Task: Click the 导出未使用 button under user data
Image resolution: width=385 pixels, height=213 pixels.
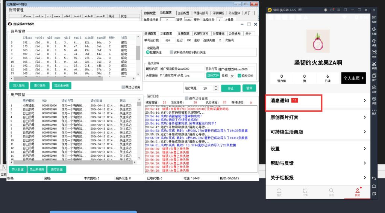Action: (36, 169)
